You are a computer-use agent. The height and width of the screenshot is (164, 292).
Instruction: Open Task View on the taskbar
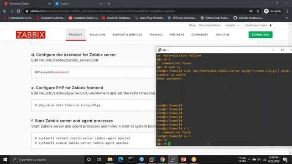[99, 159]
